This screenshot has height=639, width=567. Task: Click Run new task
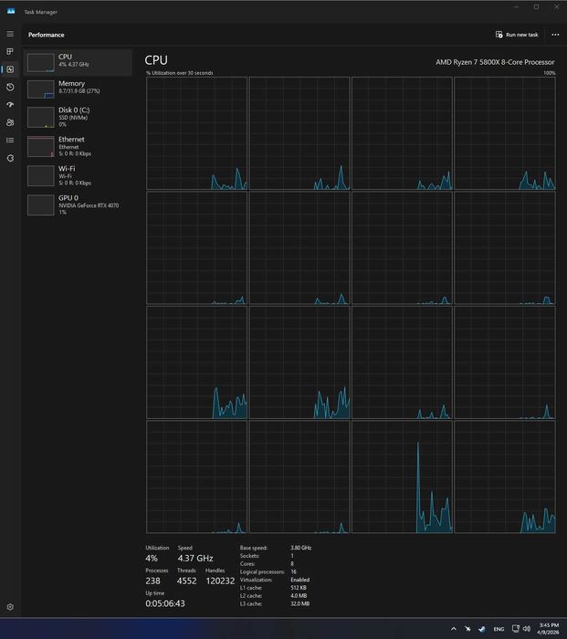click(517, 35)
